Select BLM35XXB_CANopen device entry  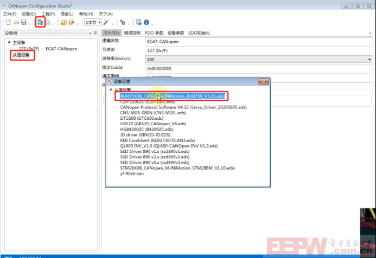(x=173, y=96)
